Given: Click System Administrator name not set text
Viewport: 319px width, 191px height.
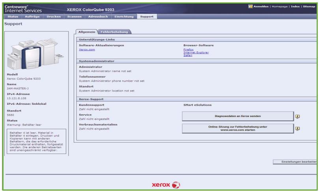Looking at the screenshot, I should click(x=105, y=71).
